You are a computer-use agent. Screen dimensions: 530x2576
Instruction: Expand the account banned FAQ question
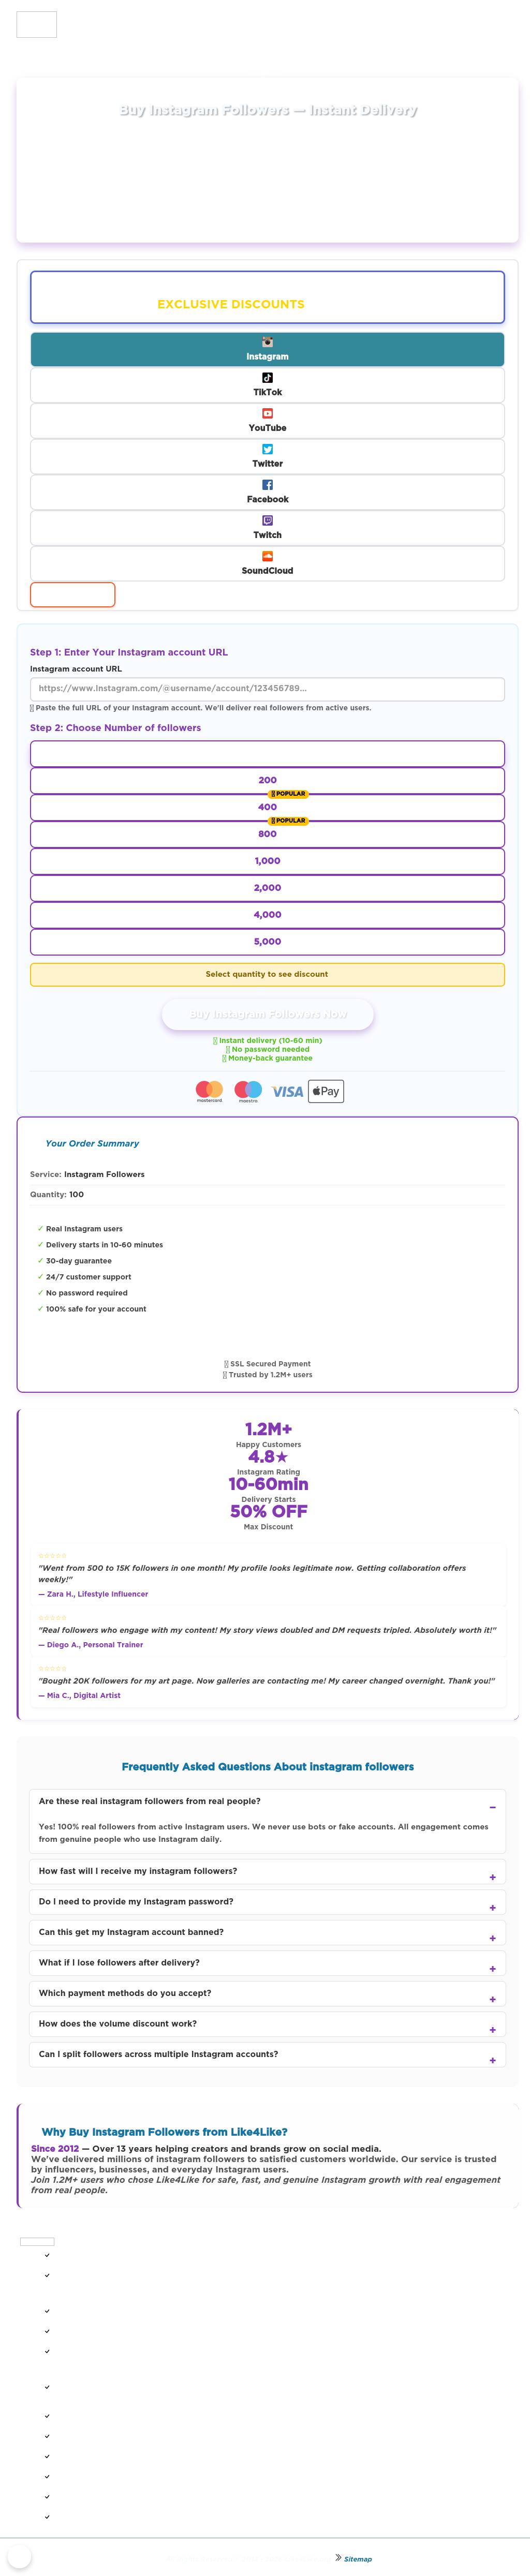pyautogui.click(x=492, y=1938)
